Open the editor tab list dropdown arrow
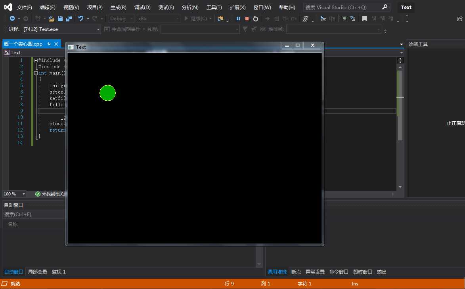The image size is (465, 289). pyautogui.click(x=402, y=44)
